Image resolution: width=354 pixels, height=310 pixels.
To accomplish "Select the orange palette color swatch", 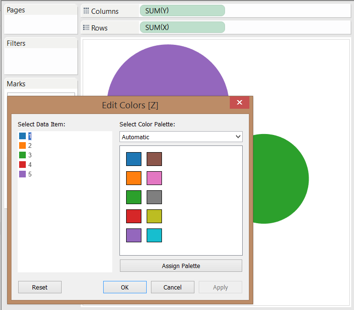I will [134, 178].
